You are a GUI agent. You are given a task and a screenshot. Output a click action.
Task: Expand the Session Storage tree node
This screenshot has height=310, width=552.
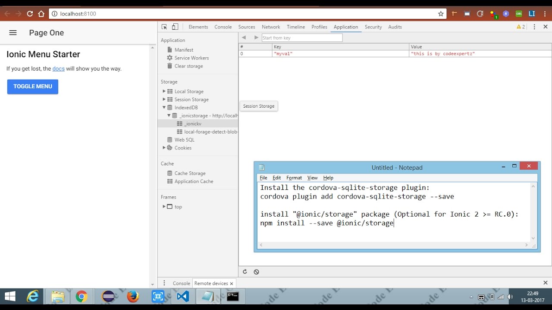tap(164, 99)
